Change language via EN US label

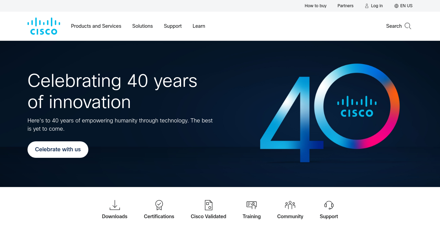coord(406,6)
